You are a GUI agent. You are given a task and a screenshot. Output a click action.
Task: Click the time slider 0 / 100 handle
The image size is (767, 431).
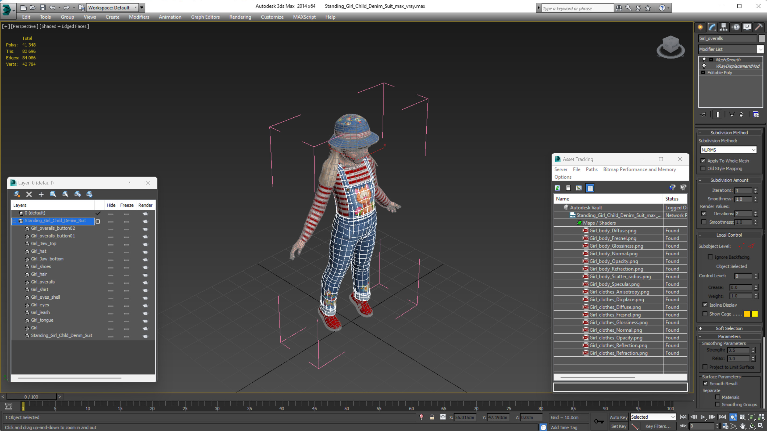(31, 397)
